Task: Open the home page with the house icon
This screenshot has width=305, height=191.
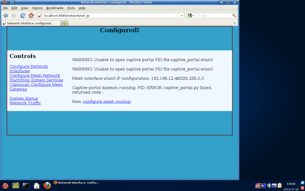Action: (x=31, y=15)
